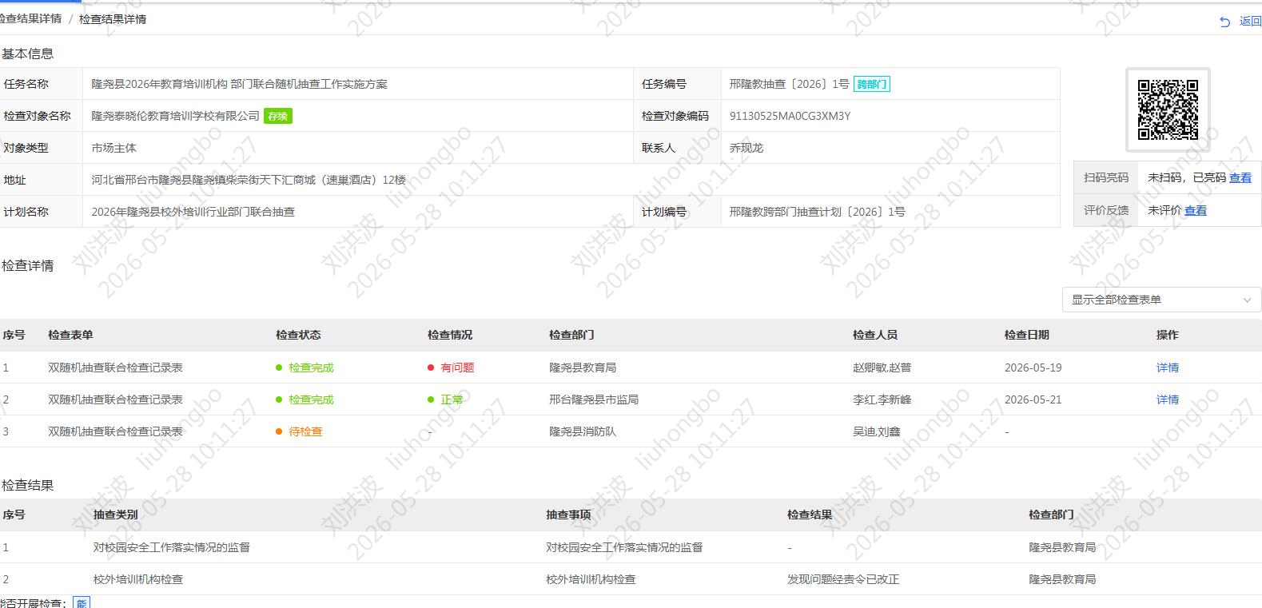Click 查看 link for 扫码亮码
The height and width of the screenshot is (608, 1262).
point(1240,177)
